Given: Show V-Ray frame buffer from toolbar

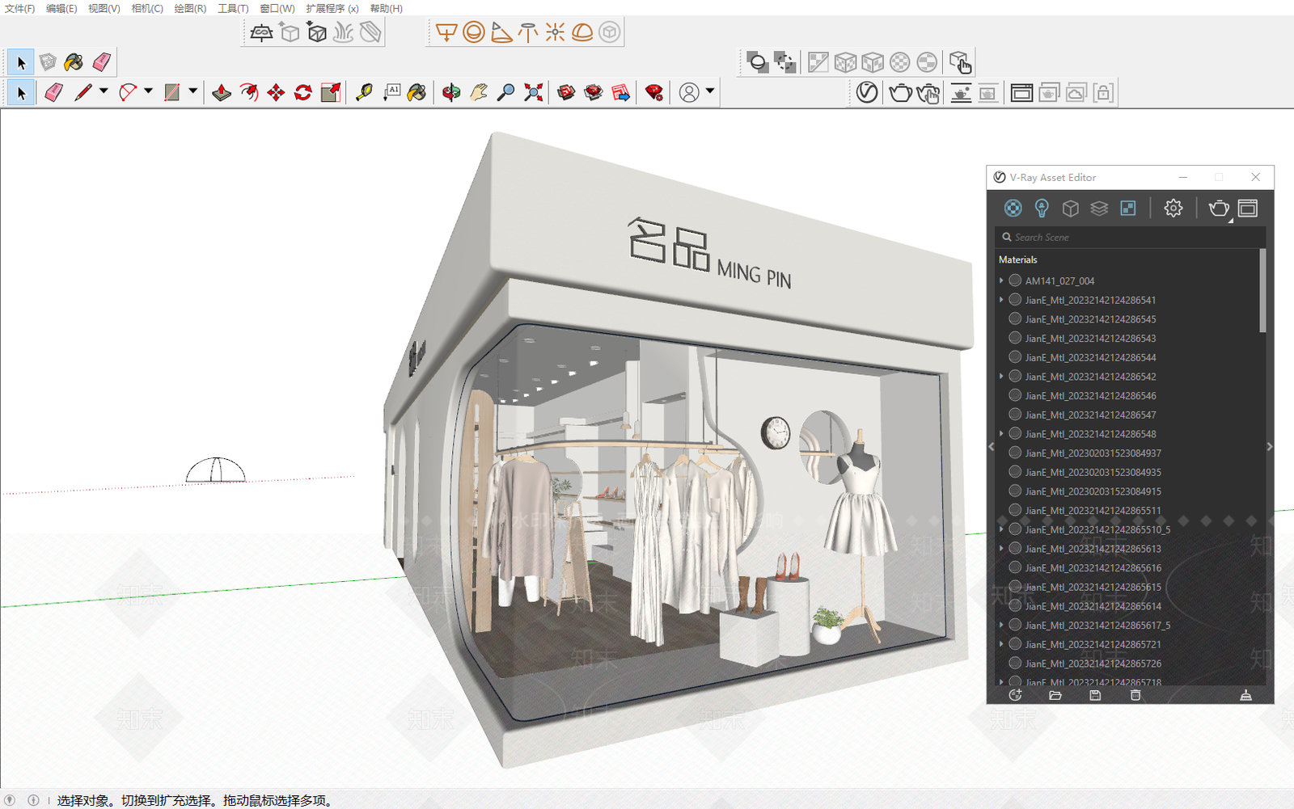Looking at the screenshot, I should tap(1021, 92).
